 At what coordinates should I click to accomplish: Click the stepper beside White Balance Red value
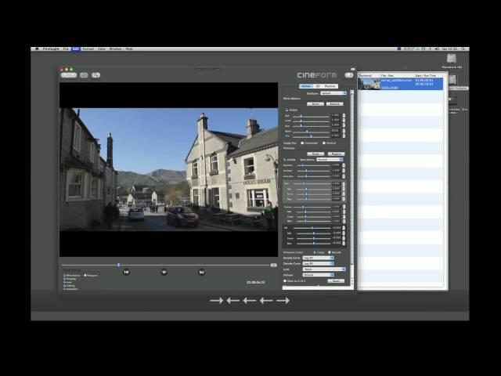click(344, 116)
